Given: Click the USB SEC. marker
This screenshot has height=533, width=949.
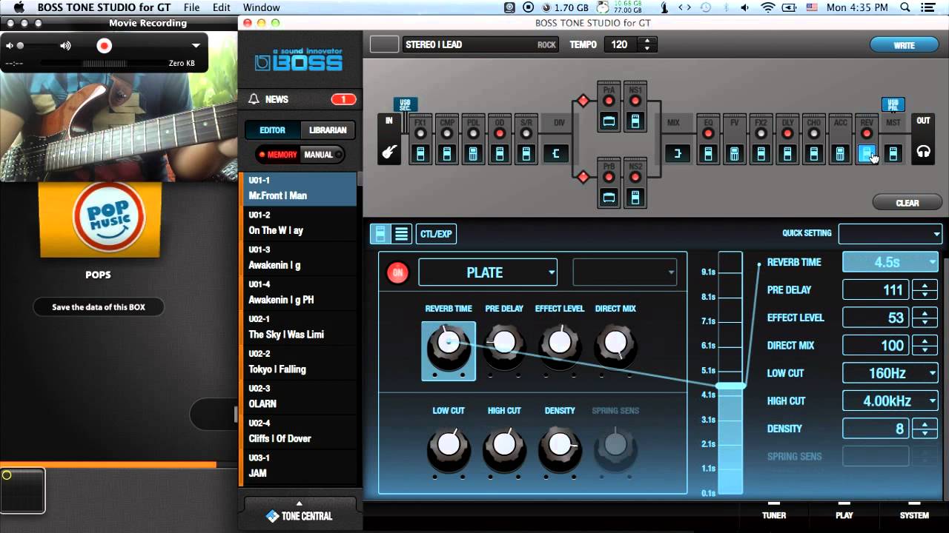Looking at the screenshot, I should coord(405,104).
